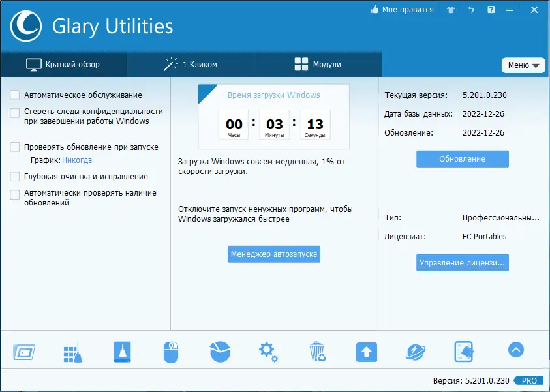Open the Меню dropdown

click(x=523, y=65)
